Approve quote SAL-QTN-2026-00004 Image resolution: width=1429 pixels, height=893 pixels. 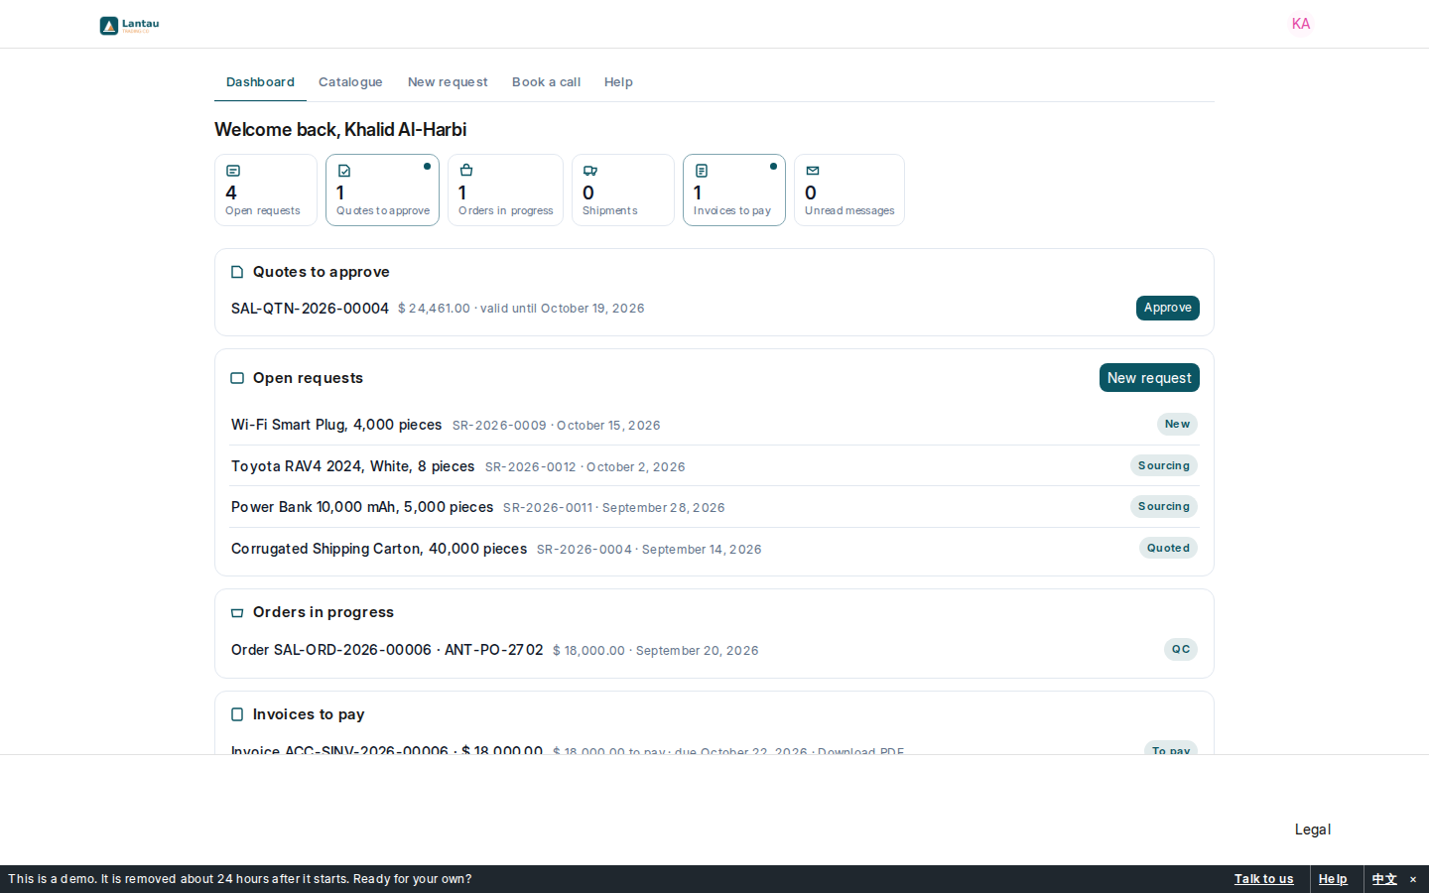click(1168, 308)
